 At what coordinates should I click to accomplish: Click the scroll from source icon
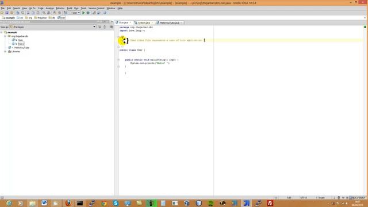tap(99, 27)
